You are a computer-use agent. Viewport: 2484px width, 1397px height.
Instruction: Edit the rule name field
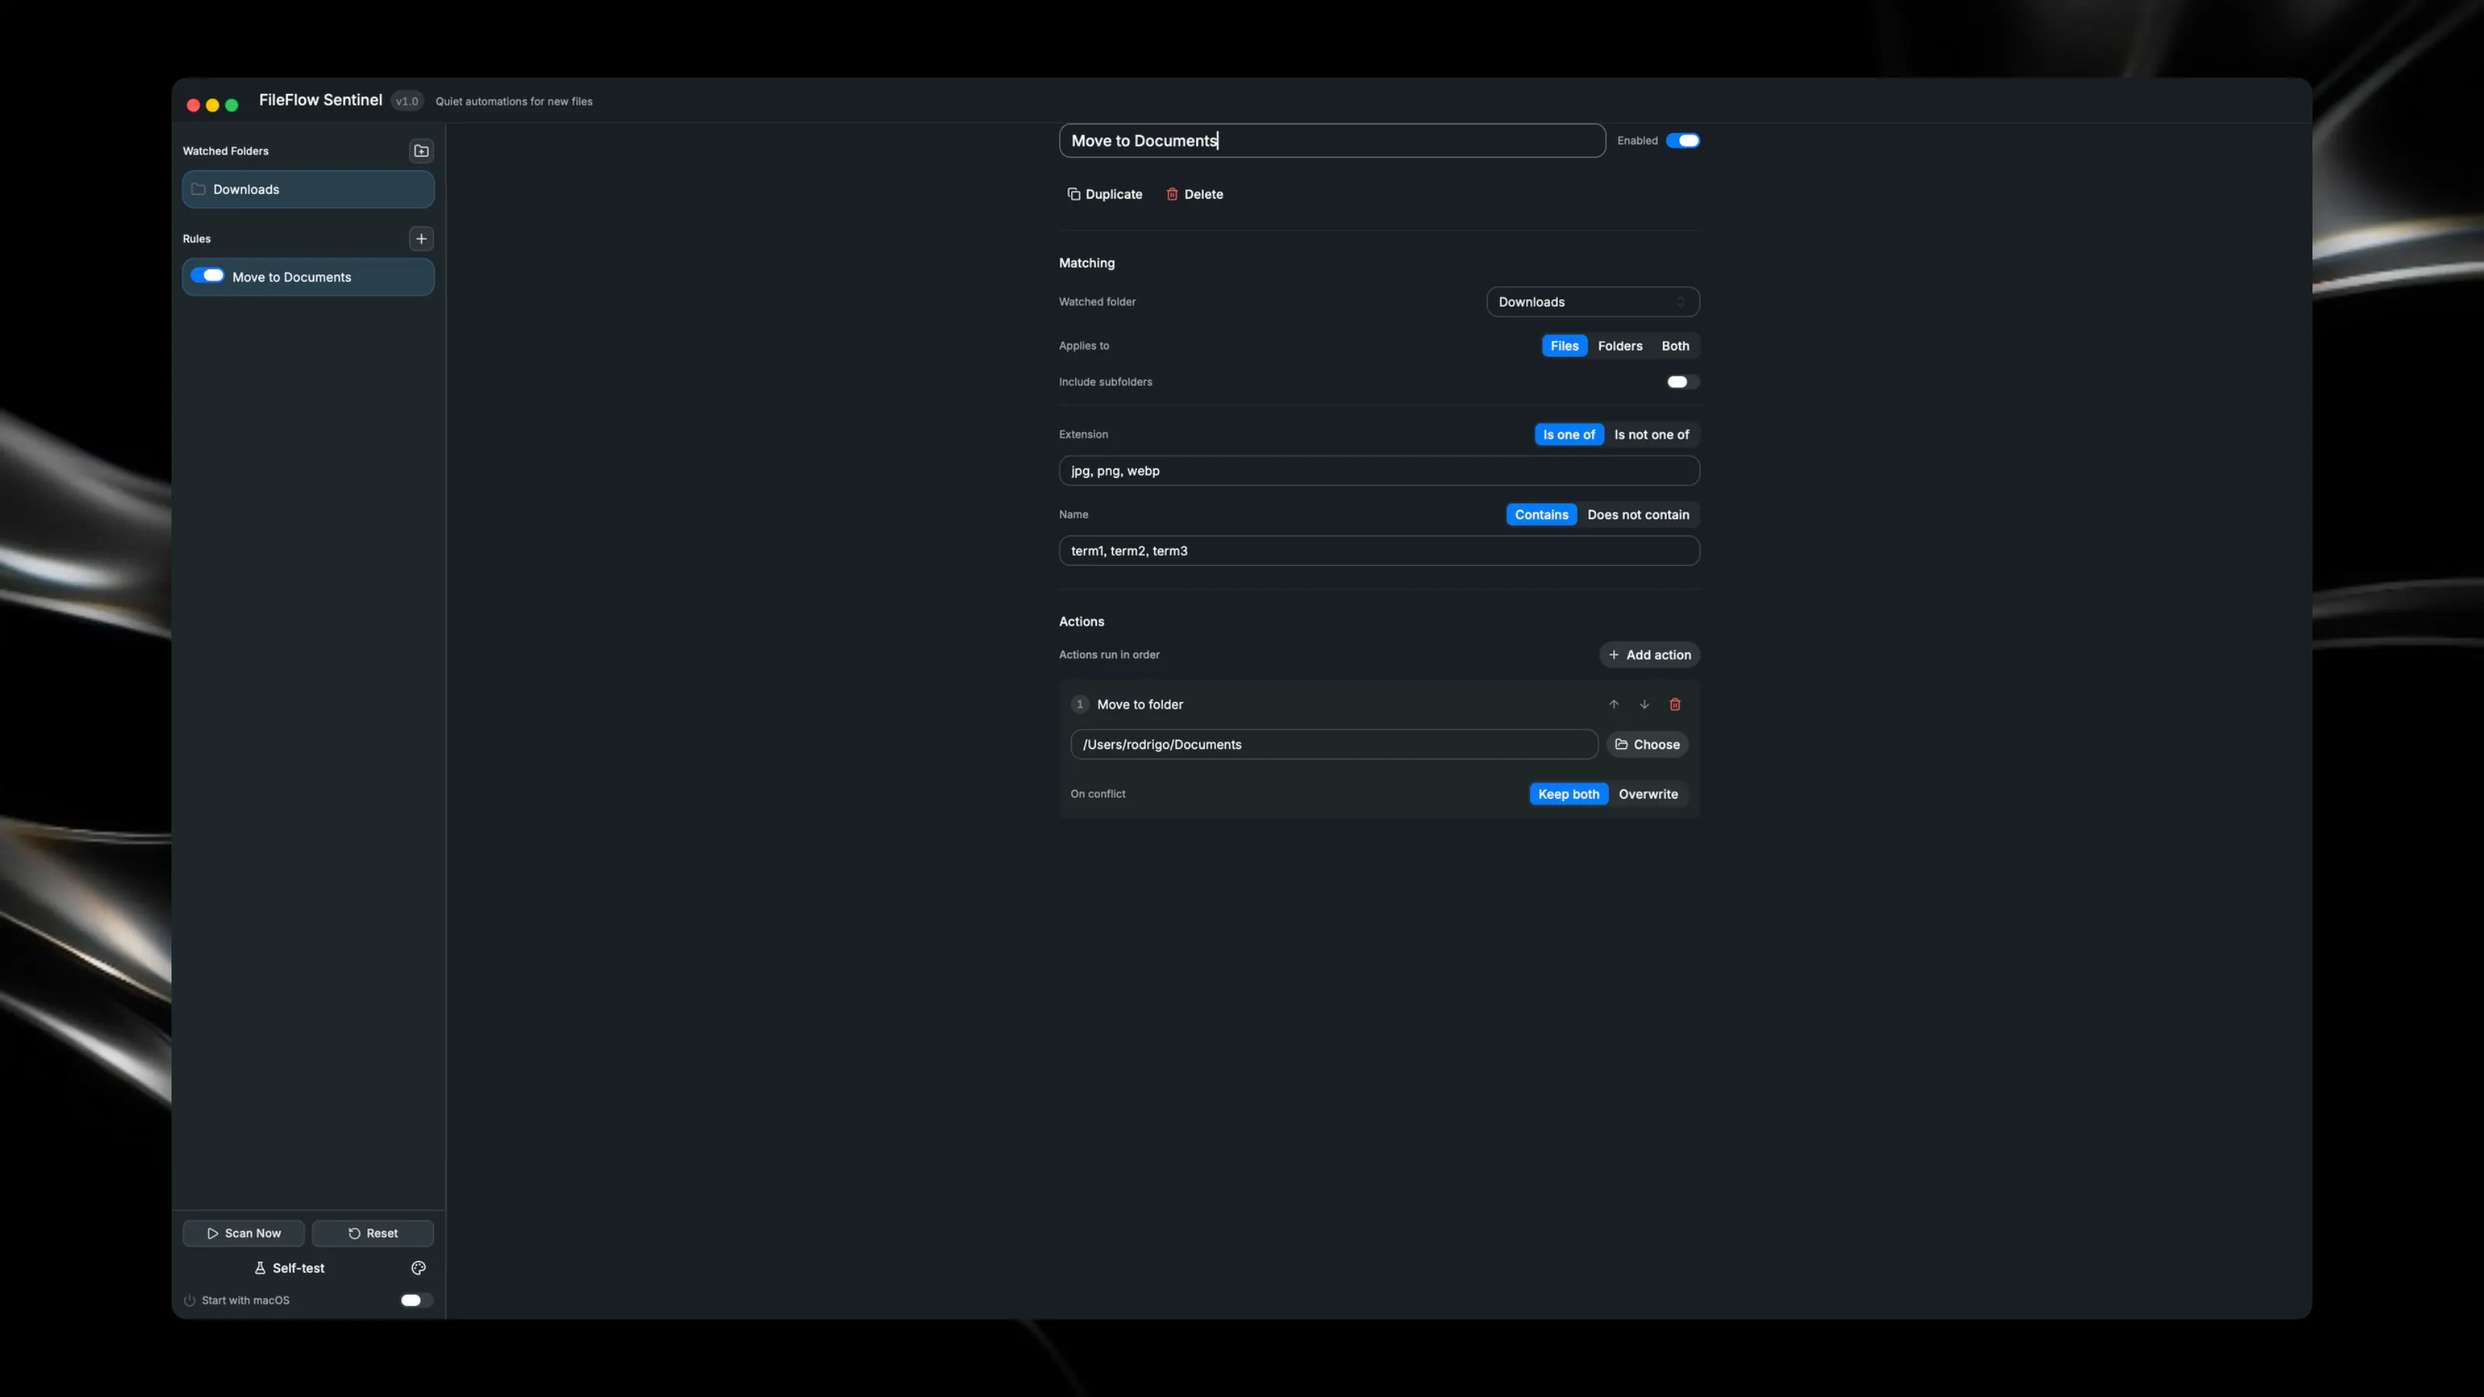1332,140
